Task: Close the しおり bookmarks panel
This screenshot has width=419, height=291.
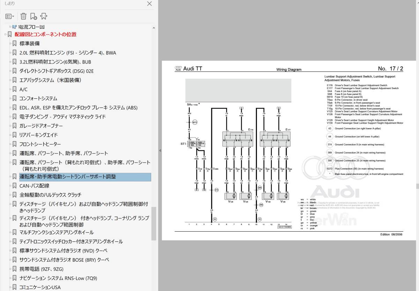Action: (x=149, y=4)
